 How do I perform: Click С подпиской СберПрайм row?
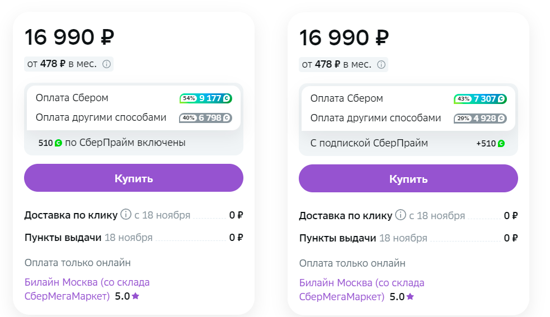[x=408, y=144]
